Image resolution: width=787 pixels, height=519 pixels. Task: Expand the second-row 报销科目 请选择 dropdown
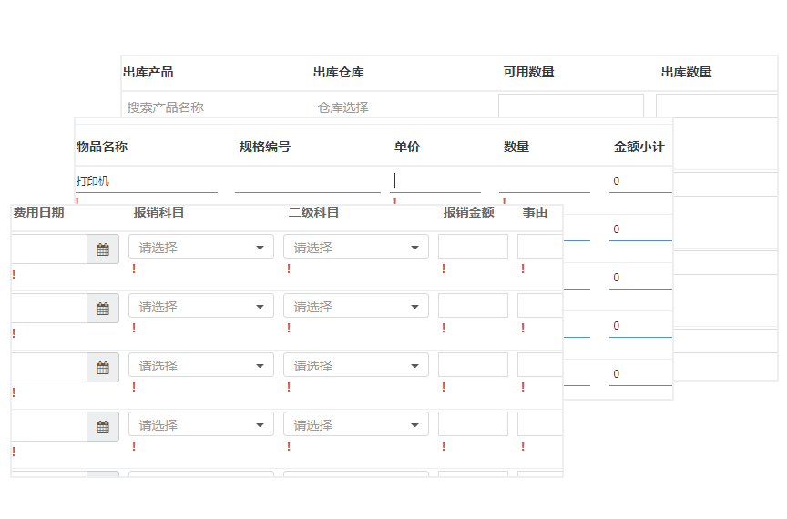[201, 306]
